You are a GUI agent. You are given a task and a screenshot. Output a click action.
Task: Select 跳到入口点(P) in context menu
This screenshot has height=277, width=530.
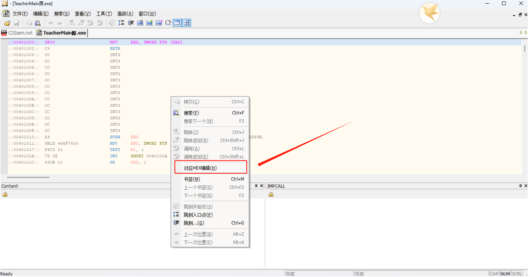point(198,215)
